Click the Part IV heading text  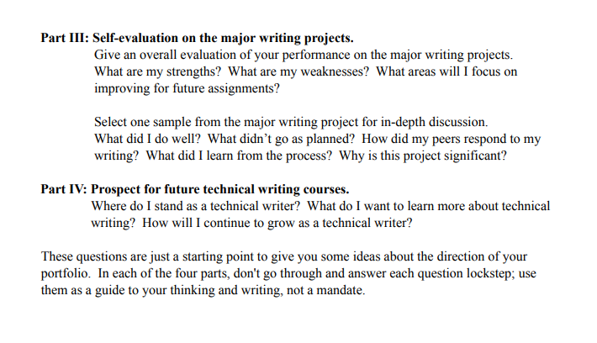[x=195, y=190]
